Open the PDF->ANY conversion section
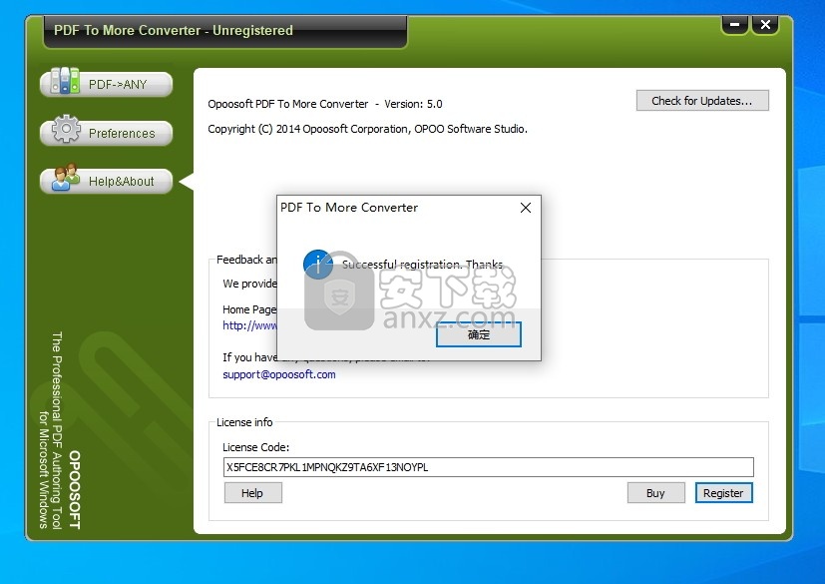The width and height of the screenshot is (825, 584). coord(107,84)
